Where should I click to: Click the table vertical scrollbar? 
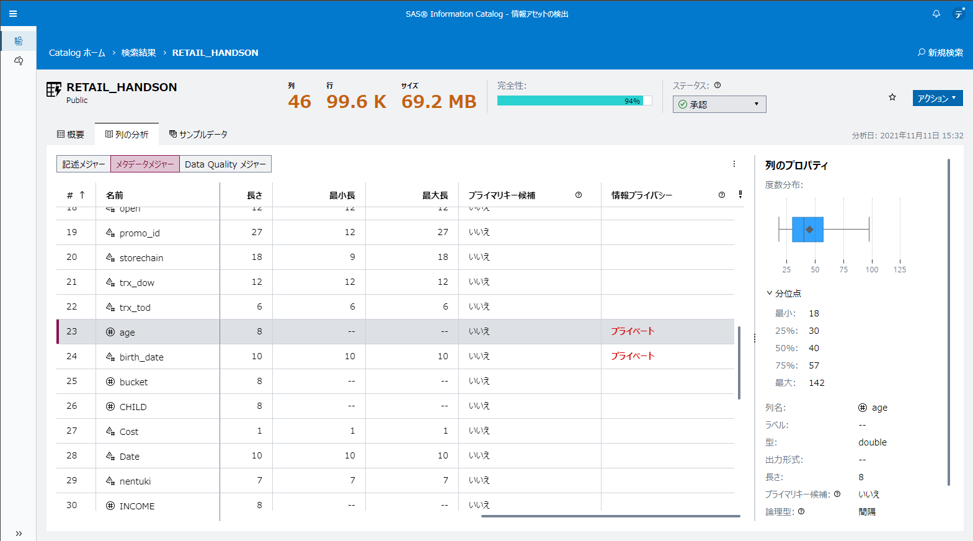click(739, 363)
